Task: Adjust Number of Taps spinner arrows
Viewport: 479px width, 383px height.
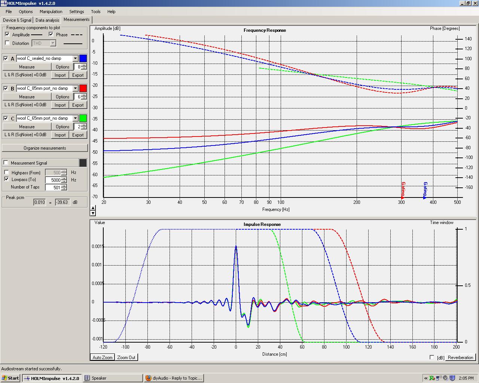Action: coord(64,187)
